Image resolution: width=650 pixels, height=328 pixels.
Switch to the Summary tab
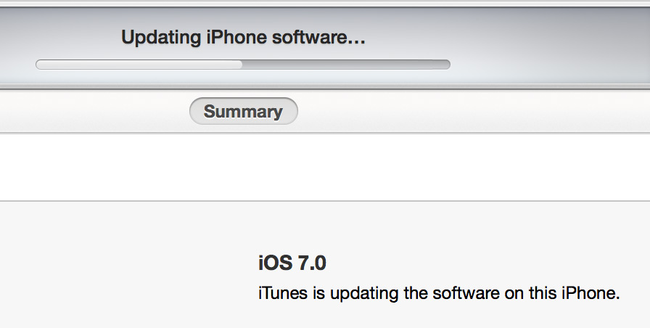coord(243,111)
